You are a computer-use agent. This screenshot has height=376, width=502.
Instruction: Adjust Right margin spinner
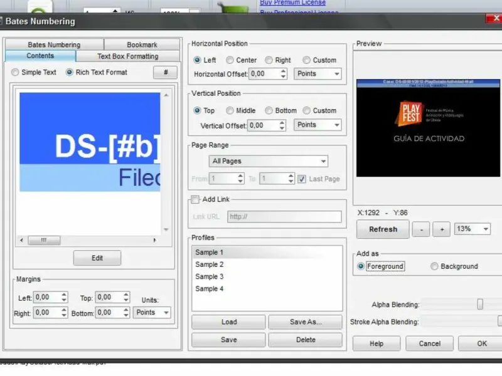pos(64,312)
